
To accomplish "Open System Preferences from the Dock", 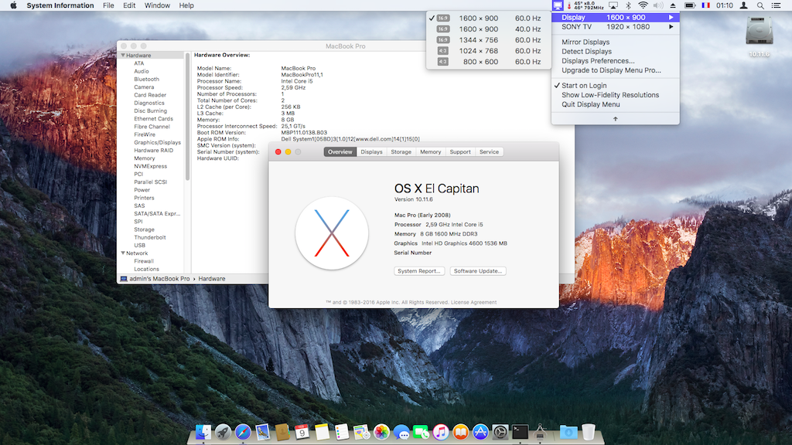I will [500, 432].
